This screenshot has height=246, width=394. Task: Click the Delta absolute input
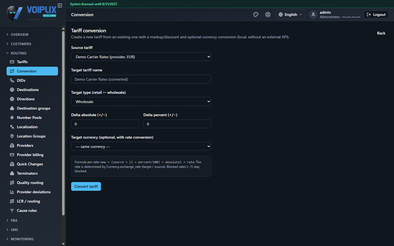(105, 124)
